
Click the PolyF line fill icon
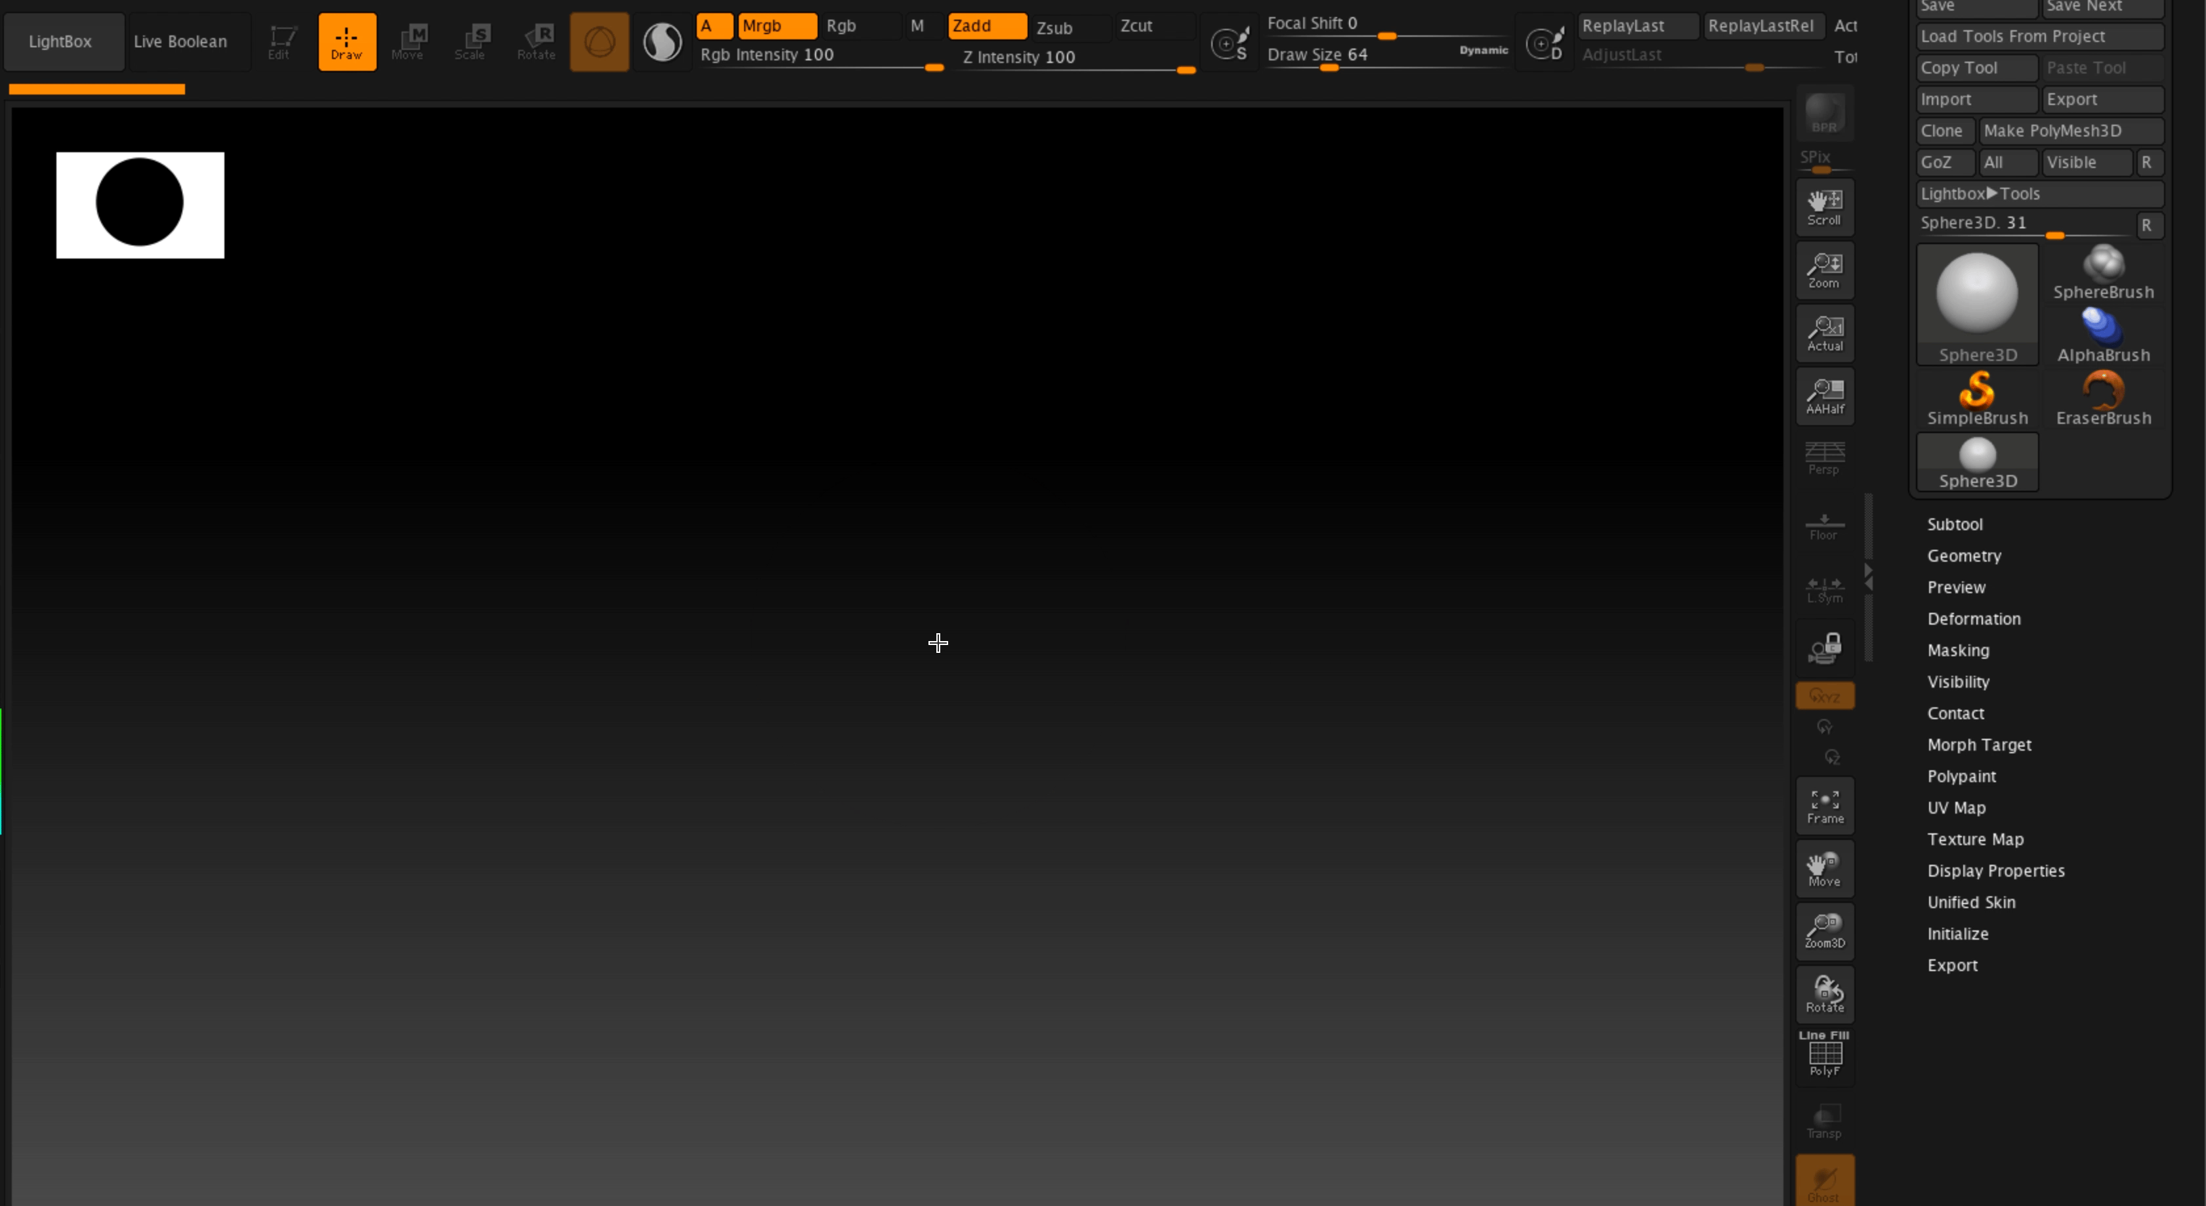1824,1055
